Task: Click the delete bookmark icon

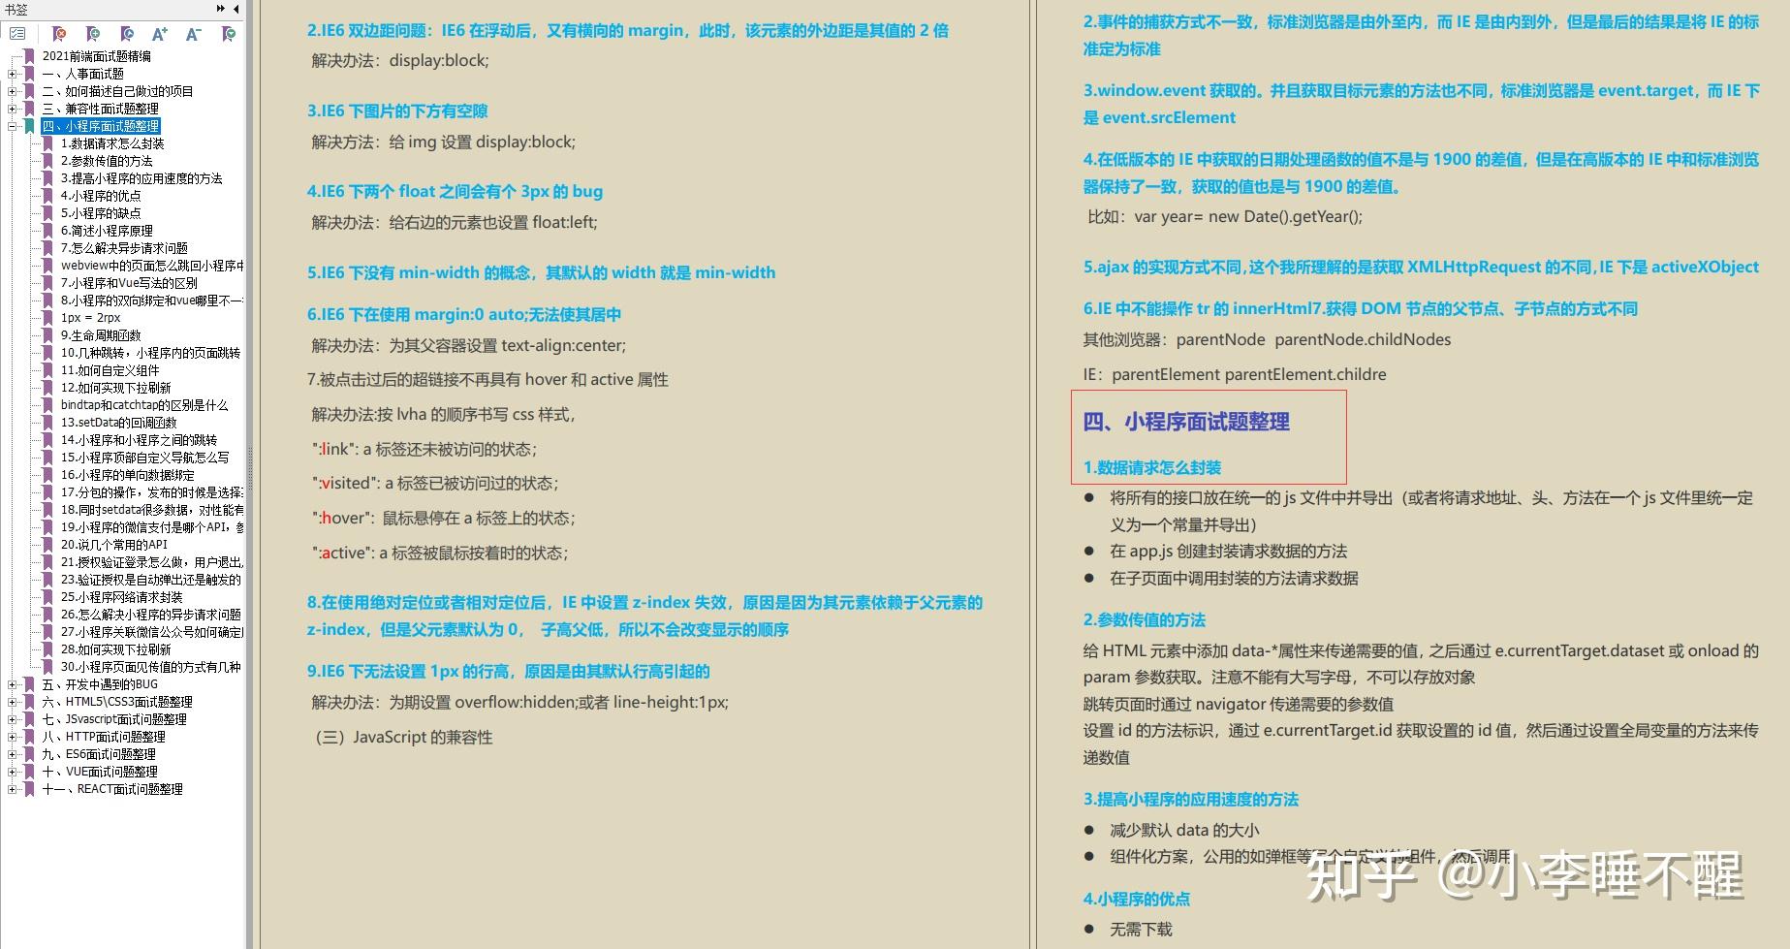Action: pyautogui.click(x=59, y=34)
